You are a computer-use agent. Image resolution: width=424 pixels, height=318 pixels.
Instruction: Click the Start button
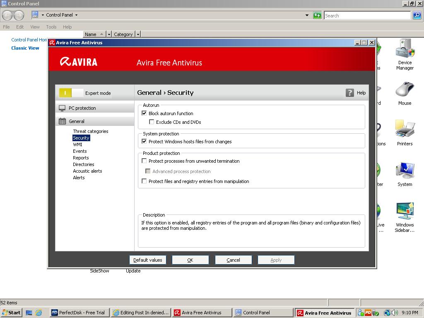click(x=11, y=313)
